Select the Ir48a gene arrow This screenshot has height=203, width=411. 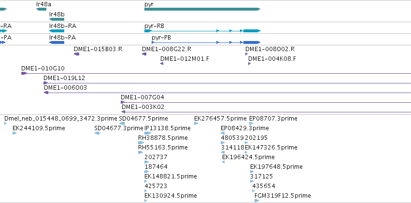(x=41, y=9)
